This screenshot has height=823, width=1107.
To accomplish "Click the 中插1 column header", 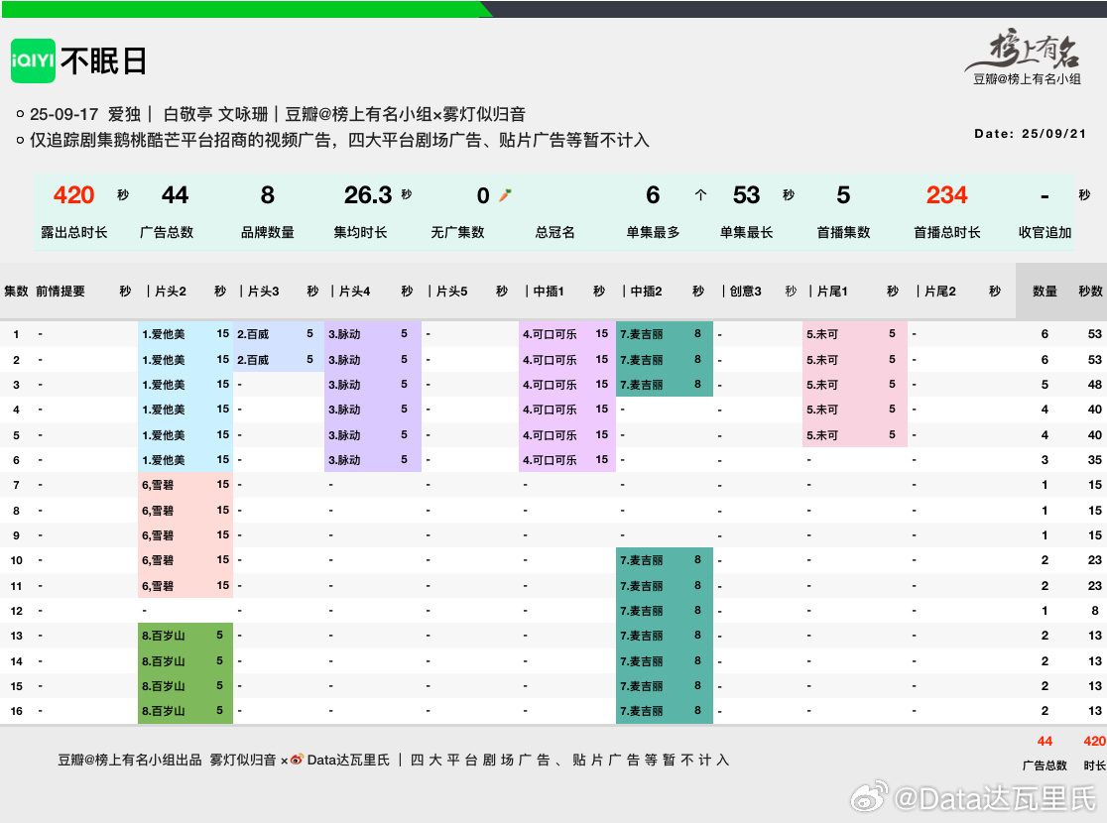I will point(549,291).
